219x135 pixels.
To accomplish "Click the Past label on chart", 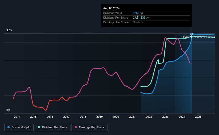I will coord(186,37).
